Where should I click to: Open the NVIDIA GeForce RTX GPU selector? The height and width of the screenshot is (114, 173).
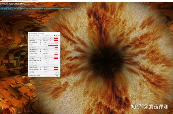pos(37,75)
